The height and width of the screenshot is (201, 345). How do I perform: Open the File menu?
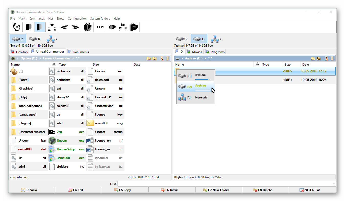point(13,19)
